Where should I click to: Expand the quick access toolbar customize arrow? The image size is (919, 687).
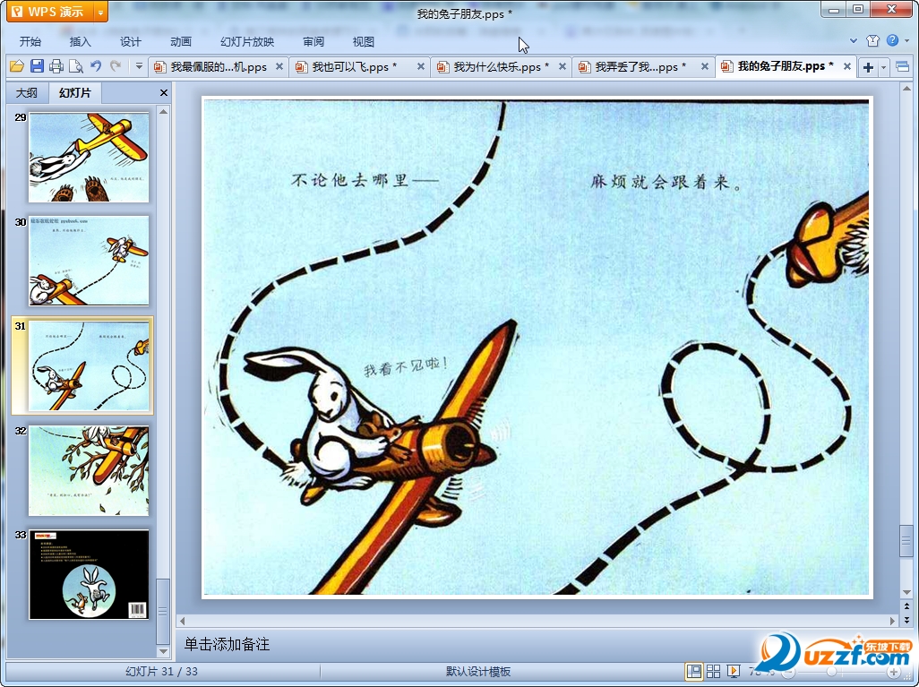tap(139, 66)
